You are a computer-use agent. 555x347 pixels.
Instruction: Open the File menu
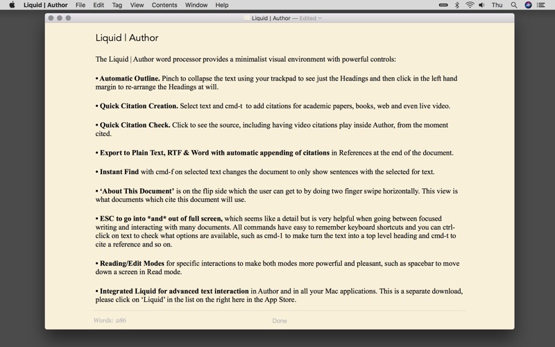click(80, 5)
